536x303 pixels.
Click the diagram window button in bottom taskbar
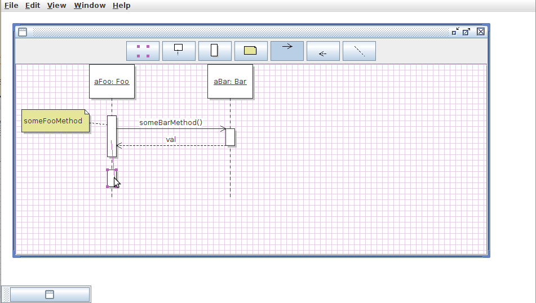click(x=50, y=294)
